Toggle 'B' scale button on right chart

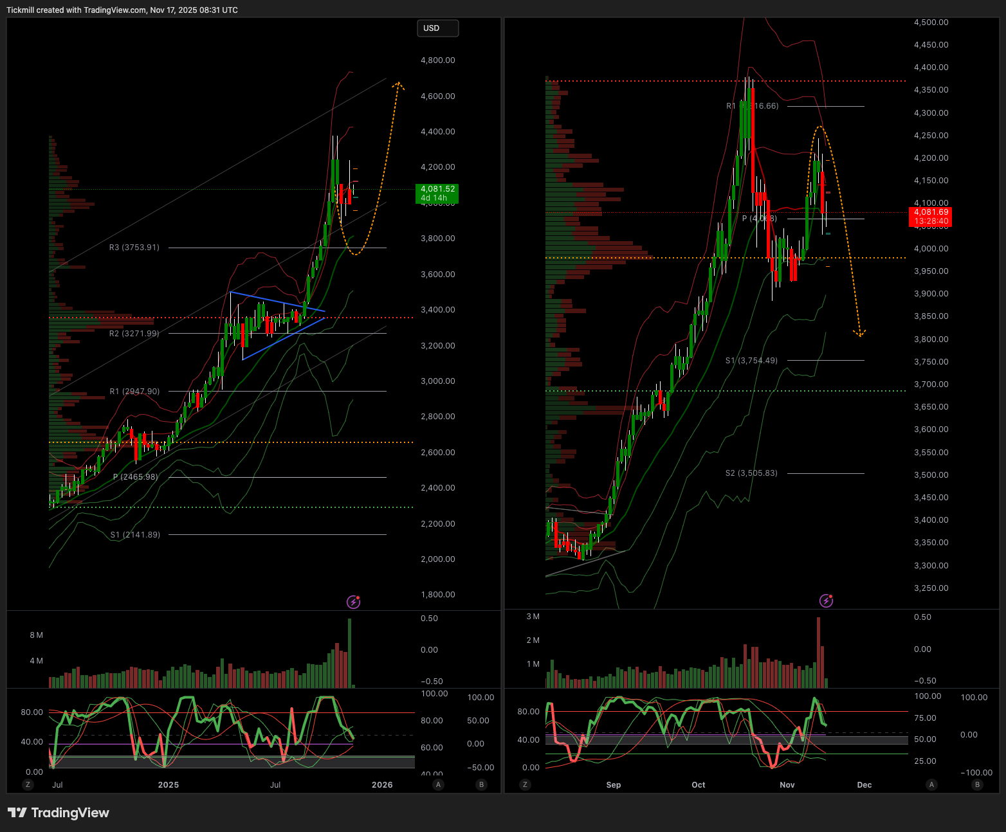978,784
